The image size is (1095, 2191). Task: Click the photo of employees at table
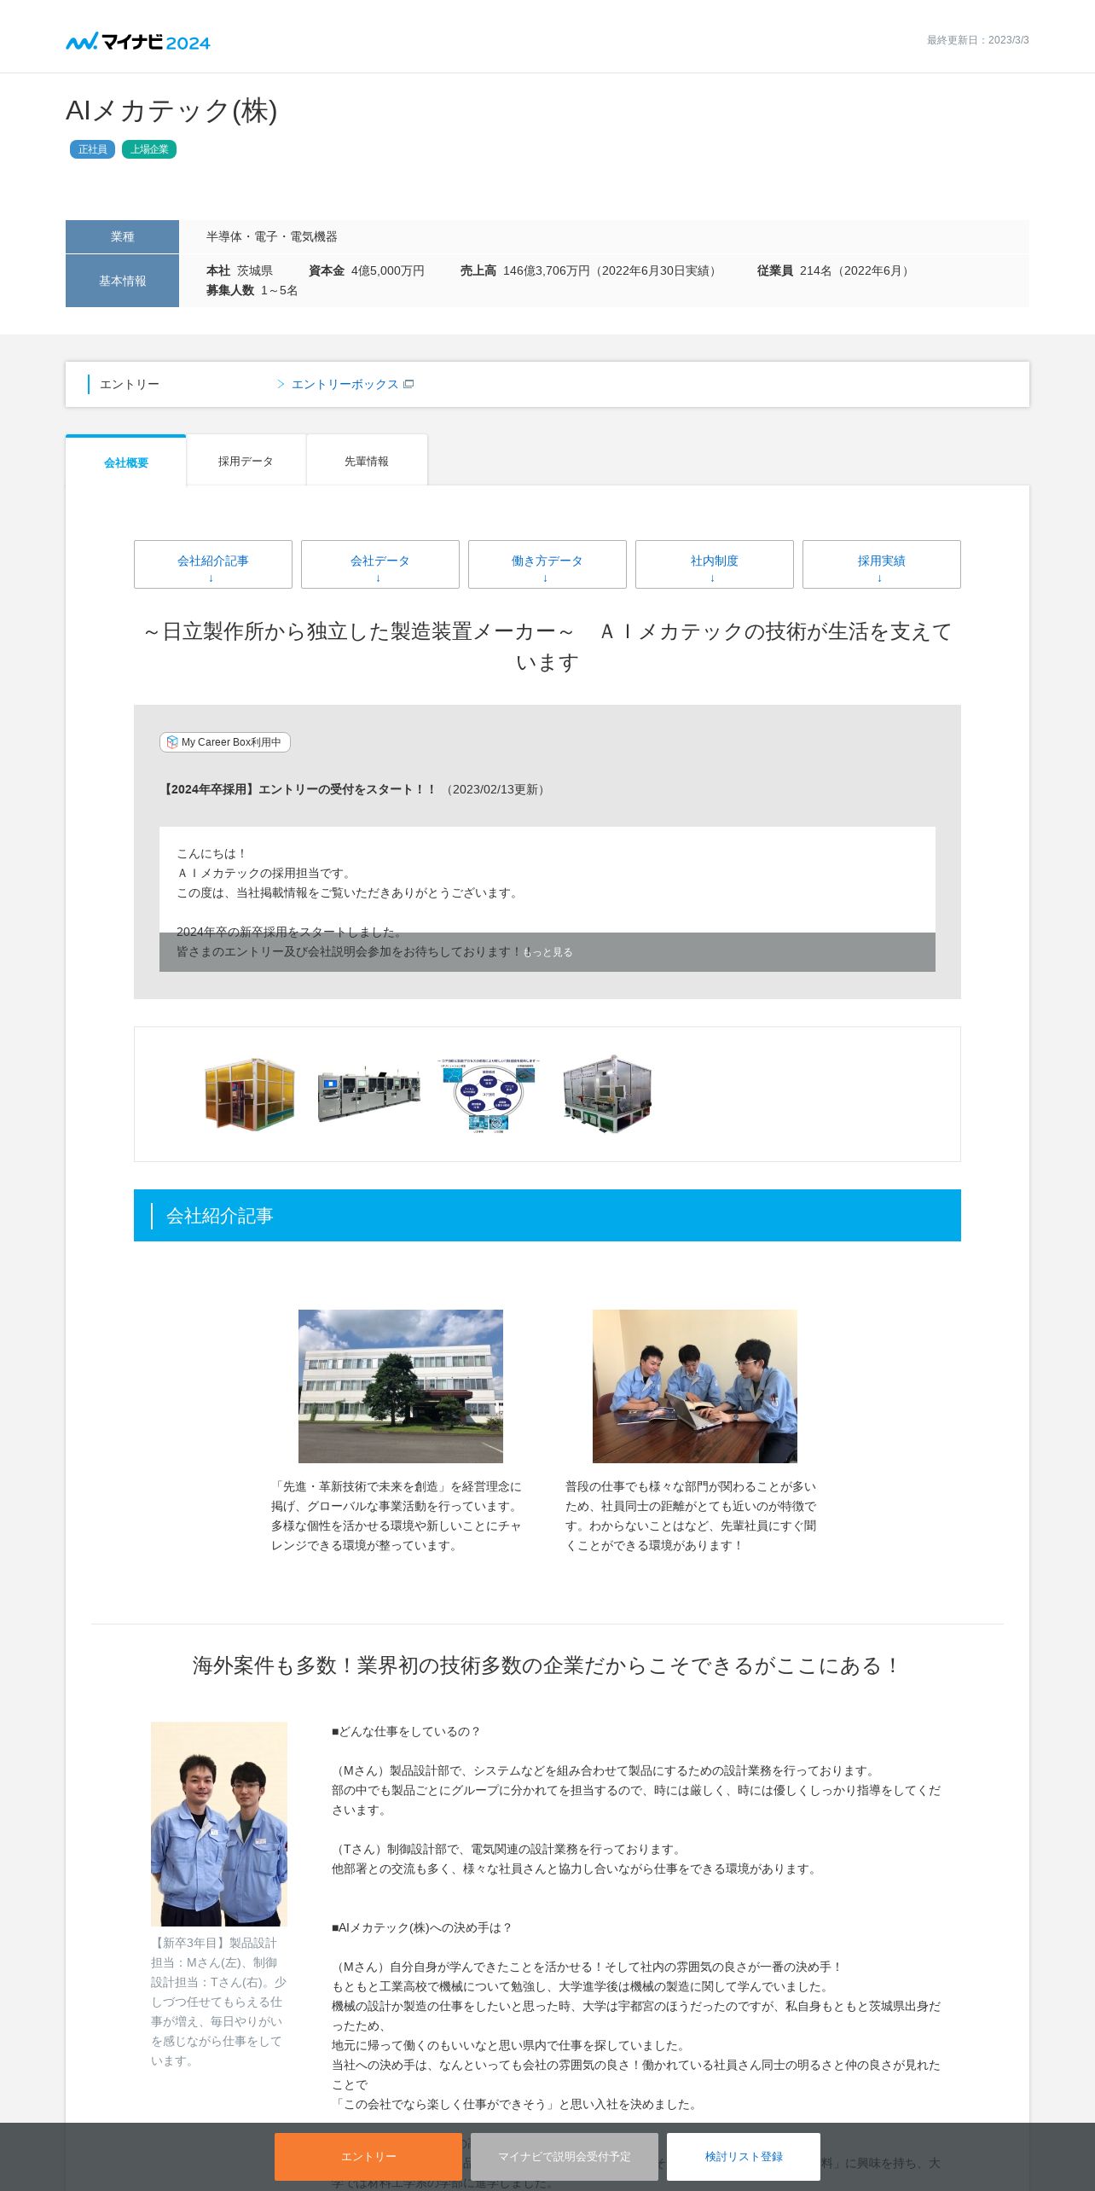click(695, 1386)
